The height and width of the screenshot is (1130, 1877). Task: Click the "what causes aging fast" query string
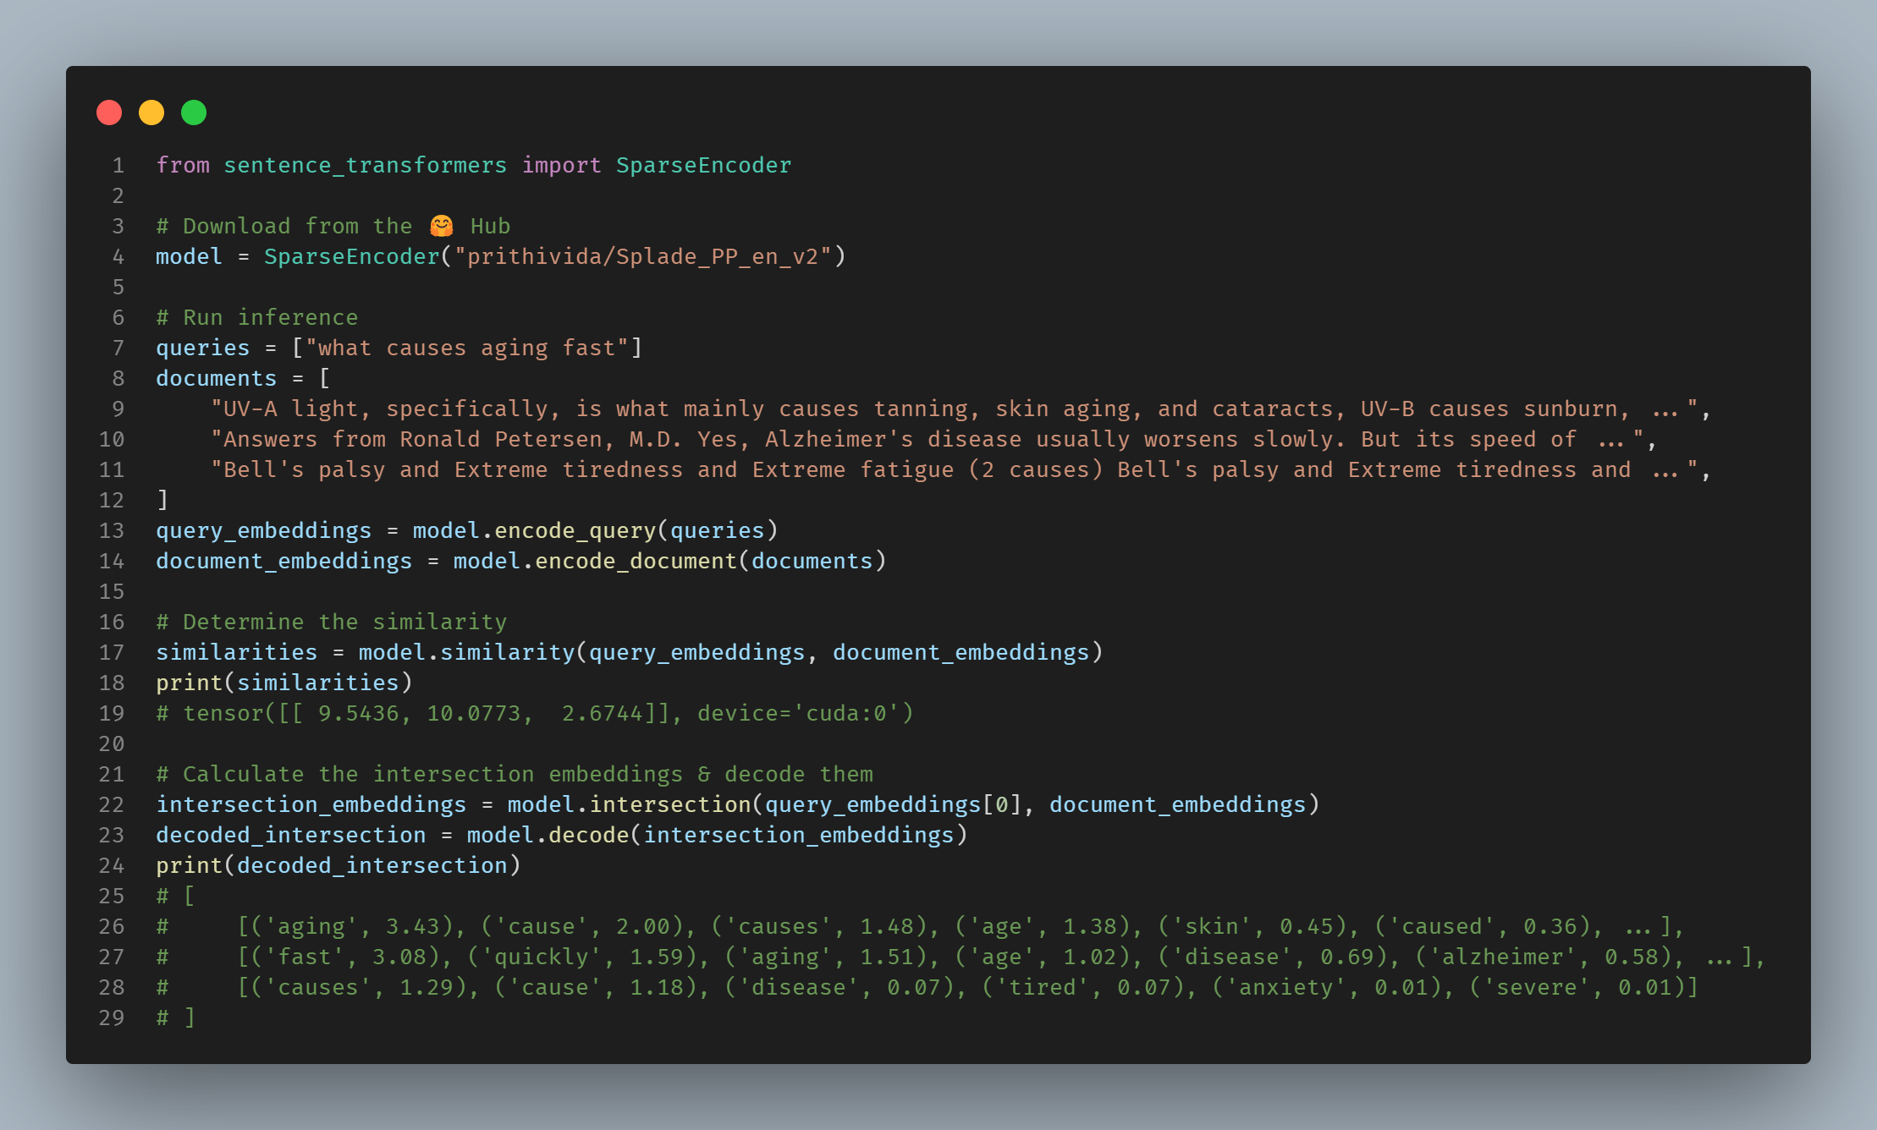click(x=466, y=348)
